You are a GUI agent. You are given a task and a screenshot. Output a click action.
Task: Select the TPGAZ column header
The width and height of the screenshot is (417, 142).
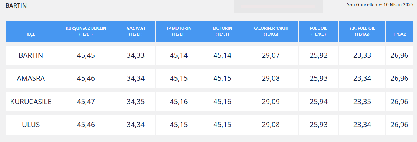click(400, 34)
